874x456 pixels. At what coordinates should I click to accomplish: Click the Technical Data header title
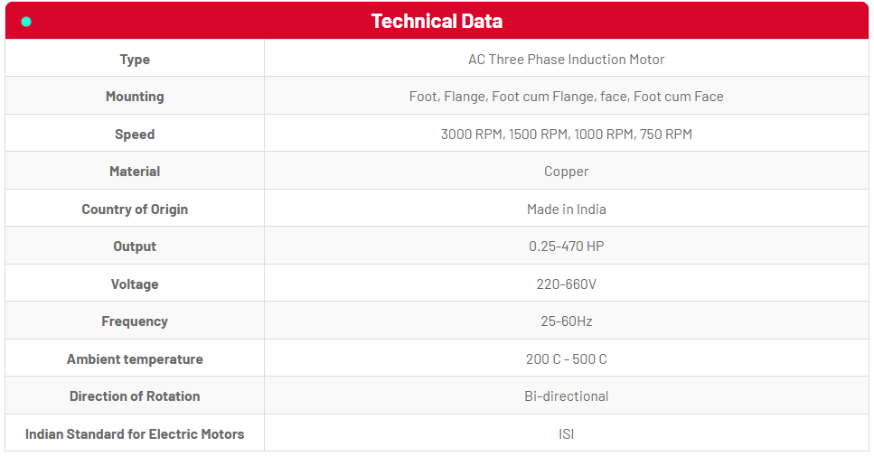click(x=437, y=22)
